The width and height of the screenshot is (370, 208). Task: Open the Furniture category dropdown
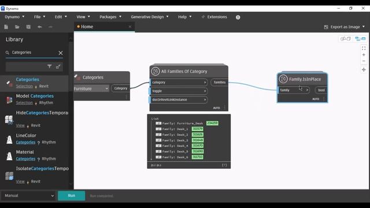(x=91, y=88)
